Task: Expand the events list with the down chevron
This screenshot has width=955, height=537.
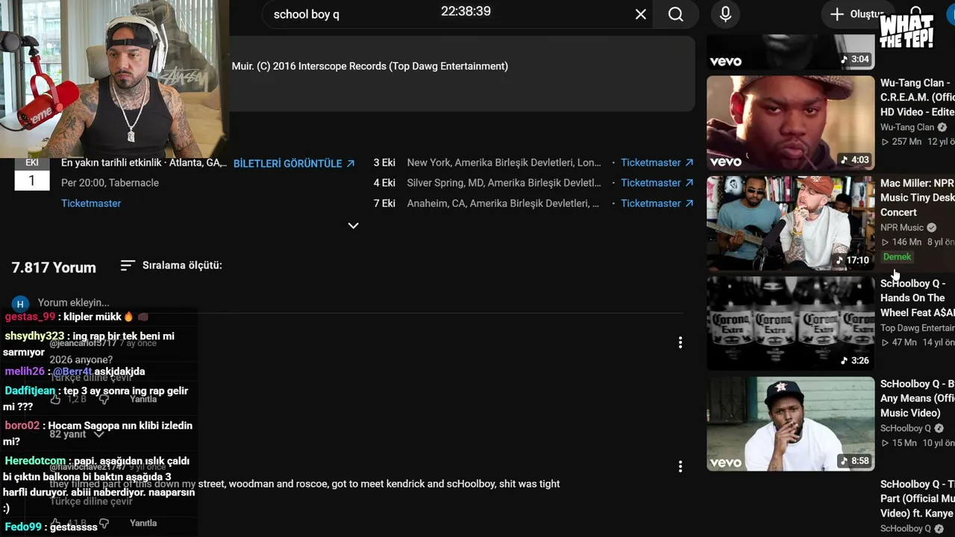Action: [353, 225]
